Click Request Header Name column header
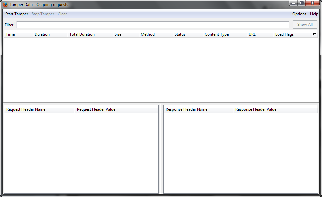Image resolution: width=322 pixels, height=197 pixels. [39, 109]
